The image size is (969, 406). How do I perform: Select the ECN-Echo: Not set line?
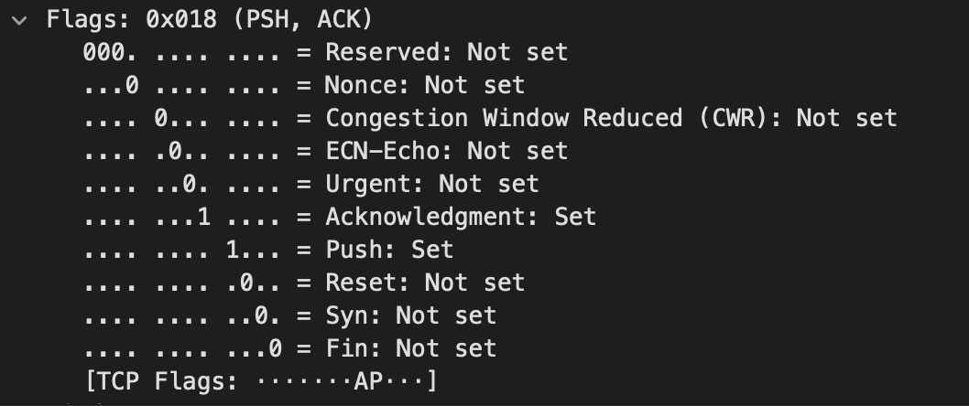(325, 151)
